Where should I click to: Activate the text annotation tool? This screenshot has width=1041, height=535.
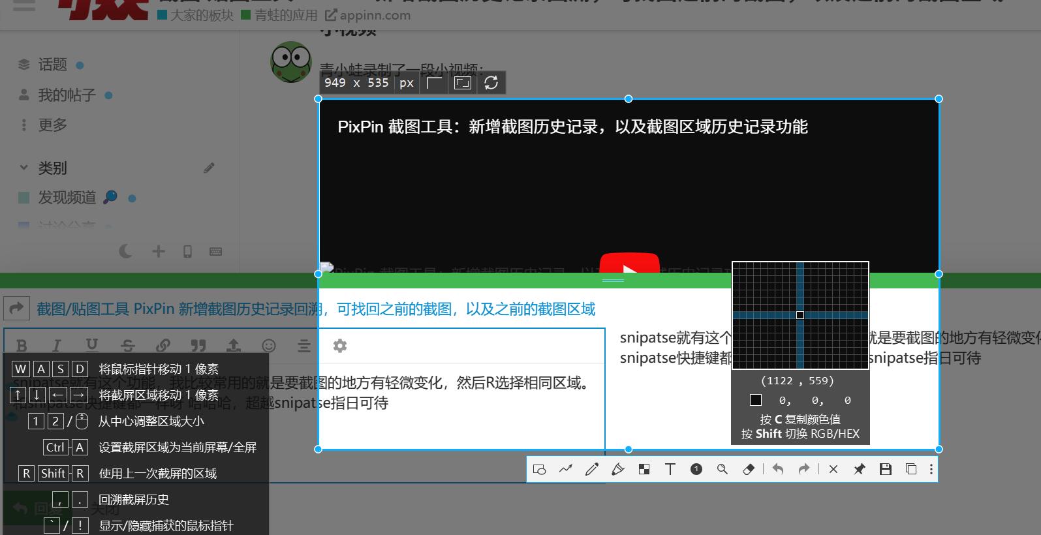pos(670,469)
